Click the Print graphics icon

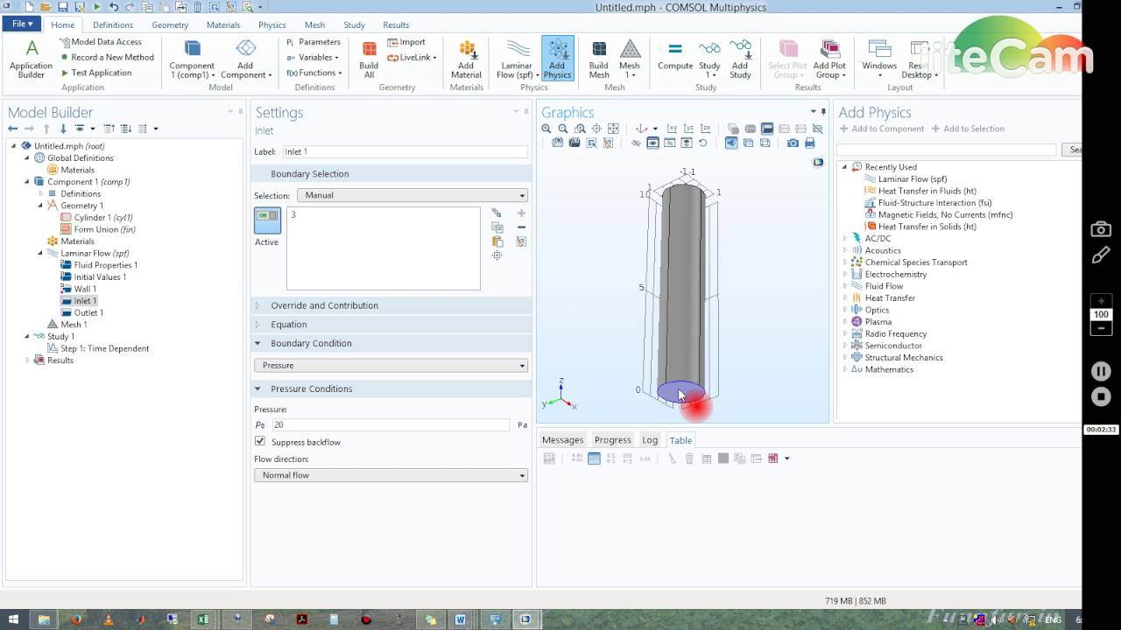tap(809, 143)
